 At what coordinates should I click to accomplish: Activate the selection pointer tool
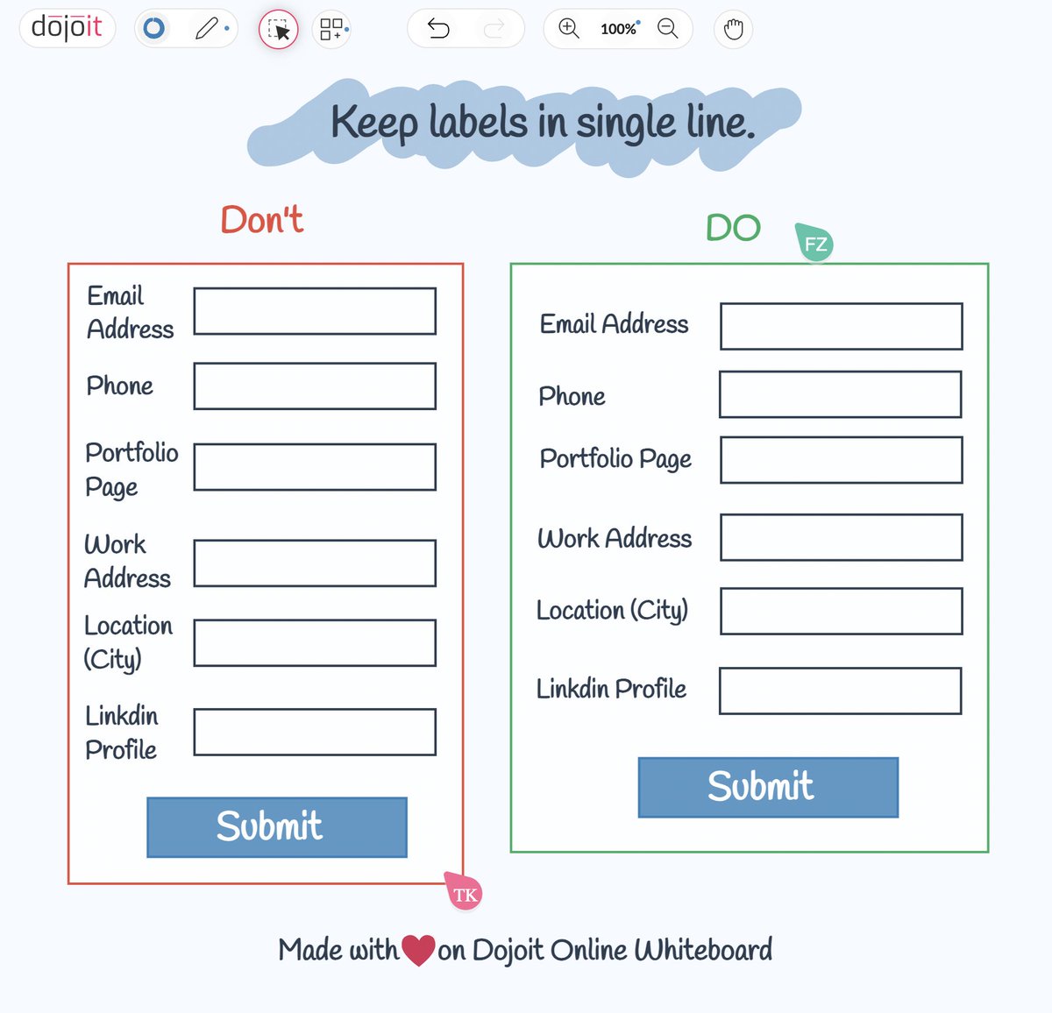click(279, 30)
